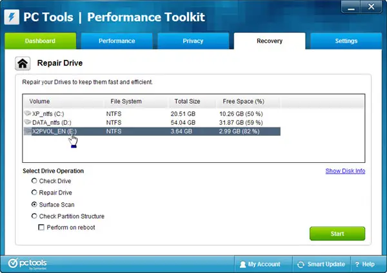Viewport: 387px width, 273px height.
Task: Click the File System column header
Action: pos(136,101)
